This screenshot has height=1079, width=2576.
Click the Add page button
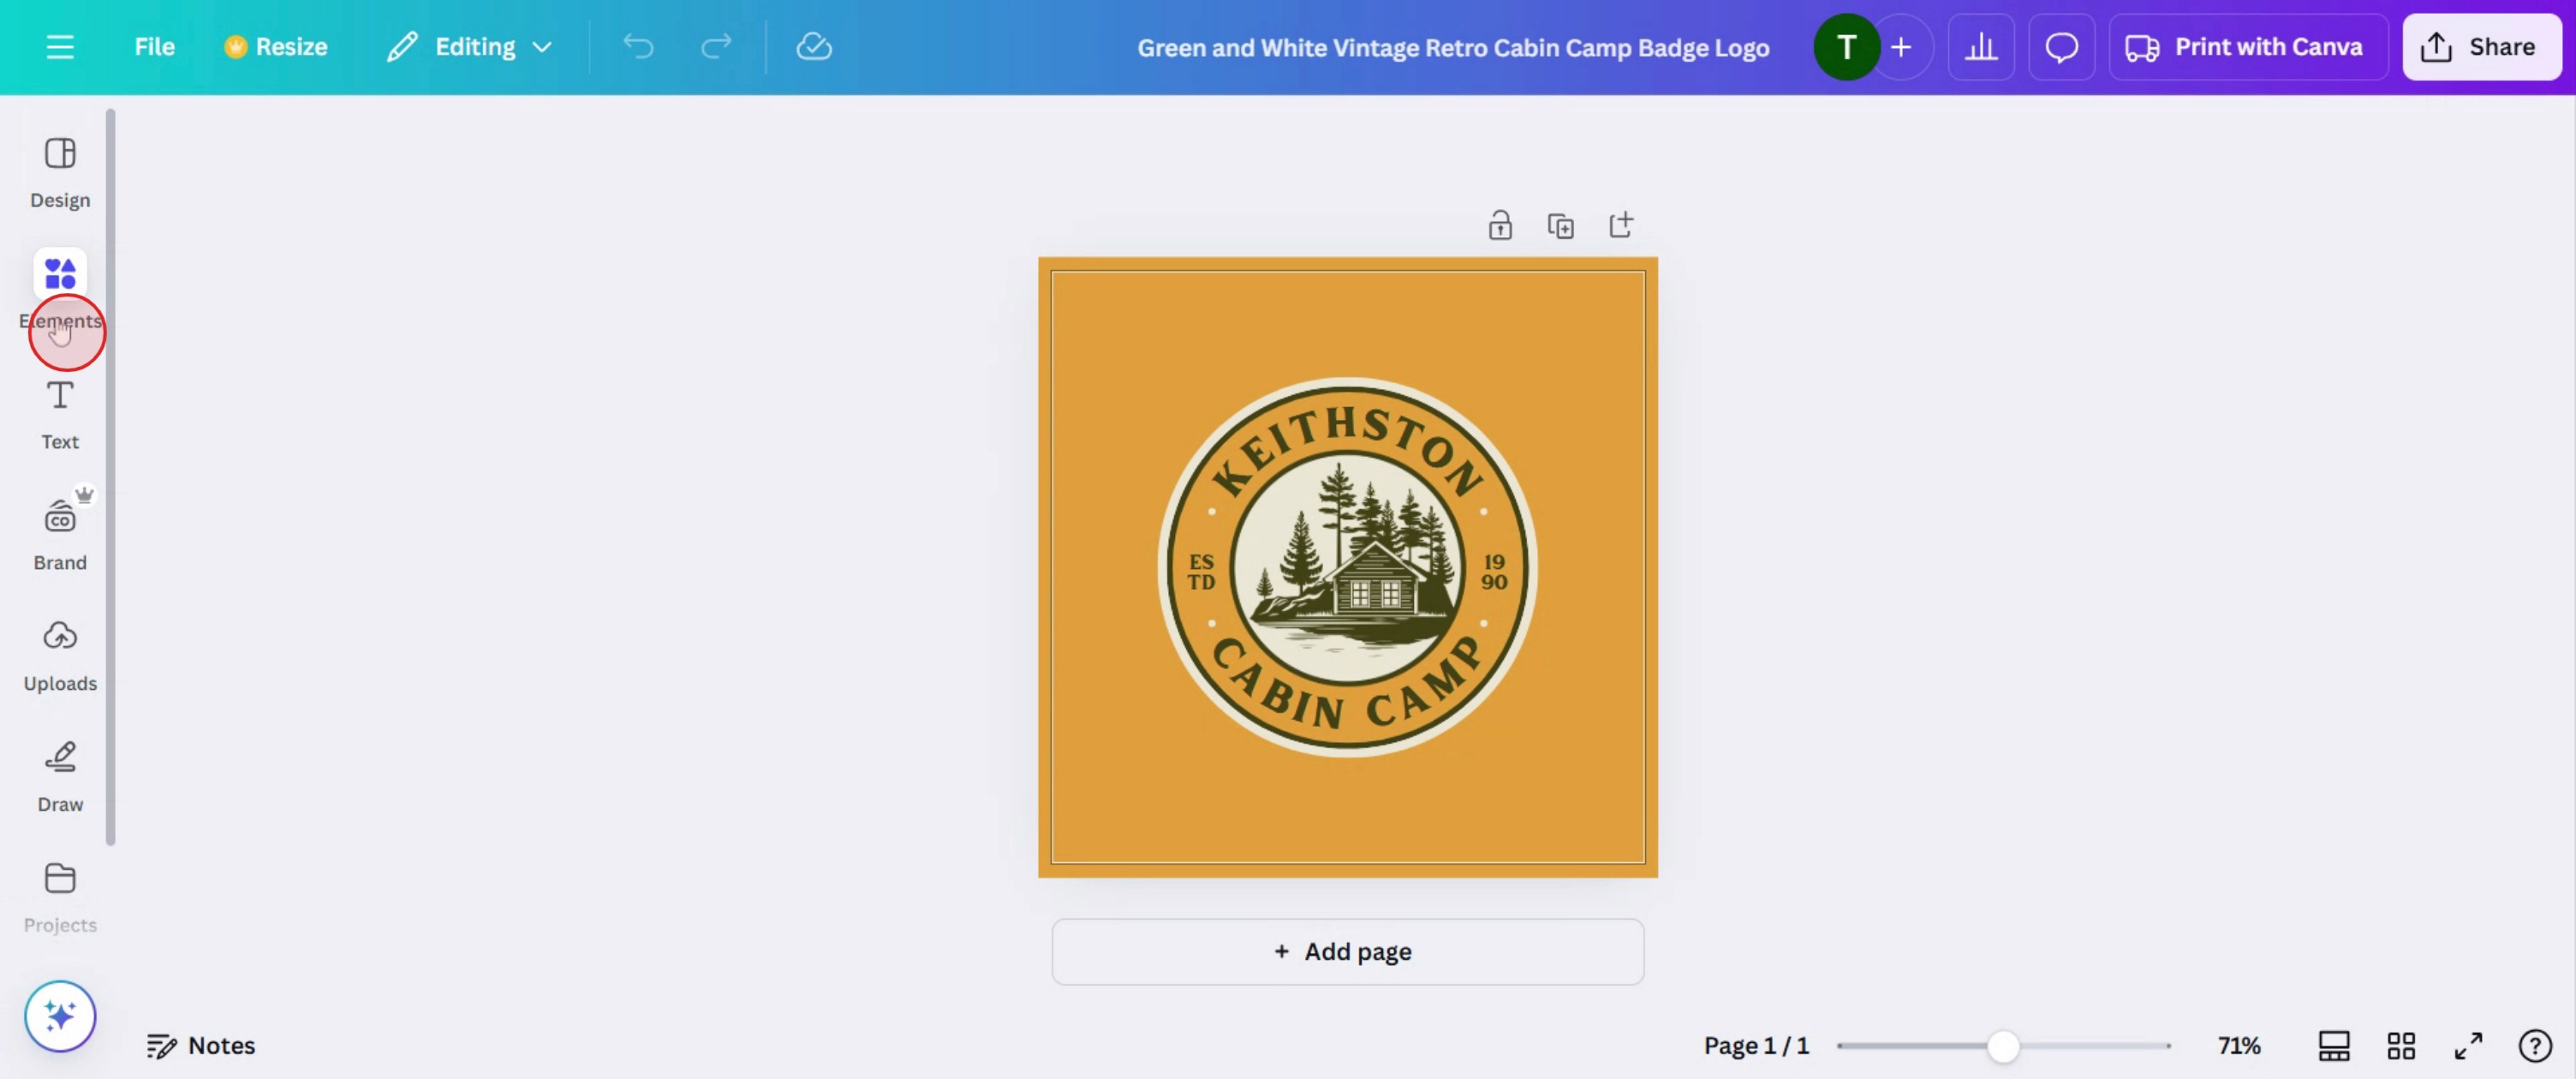(1346, 951)
